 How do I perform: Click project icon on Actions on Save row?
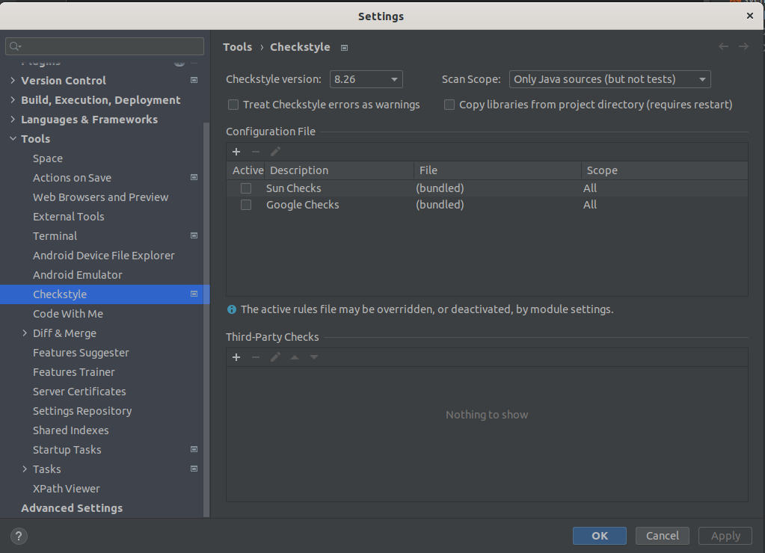(194, 178)
